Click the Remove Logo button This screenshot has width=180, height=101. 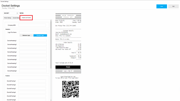[x=26, y=35]
